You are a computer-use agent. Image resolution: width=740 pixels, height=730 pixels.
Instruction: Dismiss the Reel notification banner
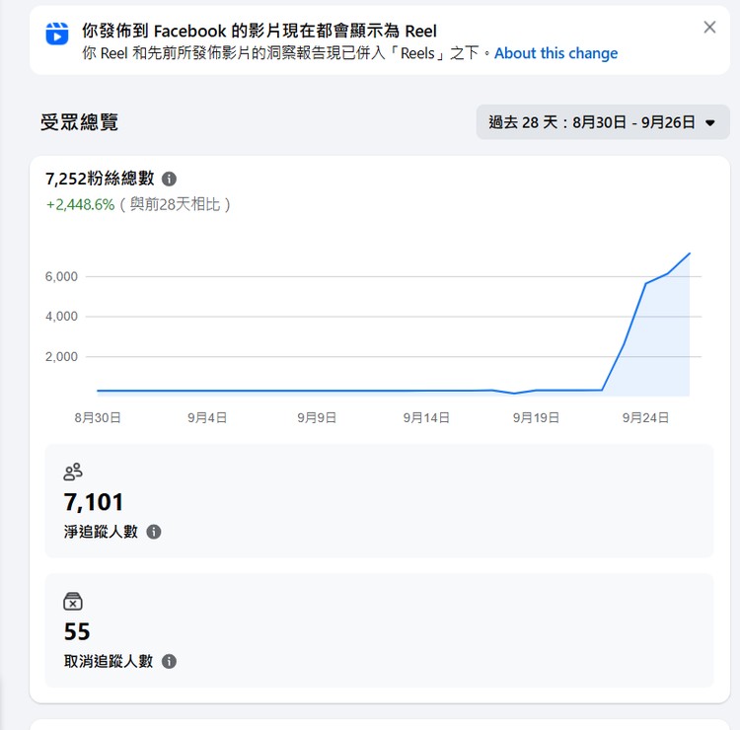[x=709, y=28]
